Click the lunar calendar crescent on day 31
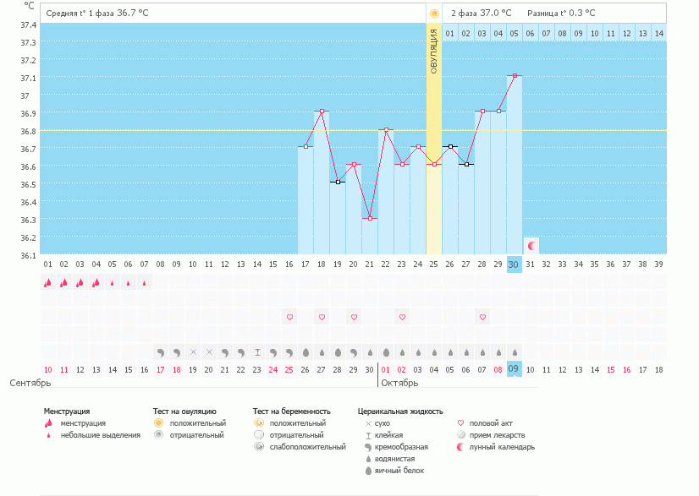 coord(531,246)
